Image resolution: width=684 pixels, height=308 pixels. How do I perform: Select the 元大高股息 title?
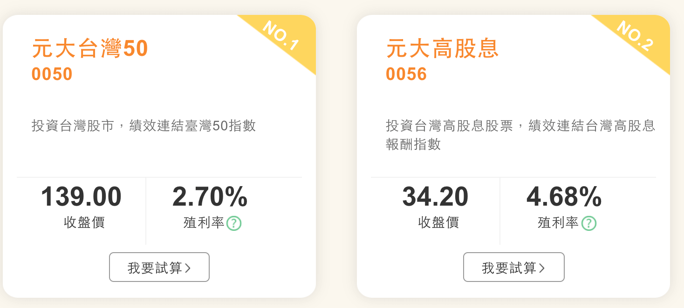click(443, 49)
